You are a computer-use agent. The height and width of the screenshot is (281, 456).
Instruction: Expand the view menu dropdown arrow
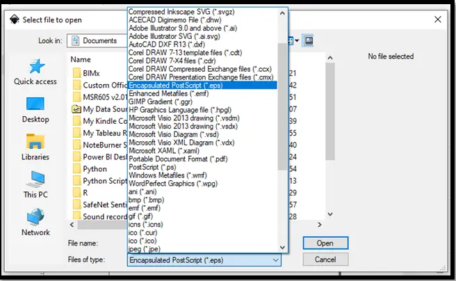[298, 41]
